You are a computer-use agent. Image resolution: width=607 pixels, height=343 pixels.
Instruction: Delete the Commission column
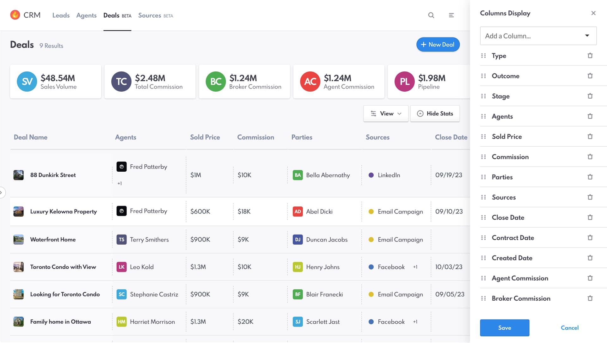tap(590, 157)
